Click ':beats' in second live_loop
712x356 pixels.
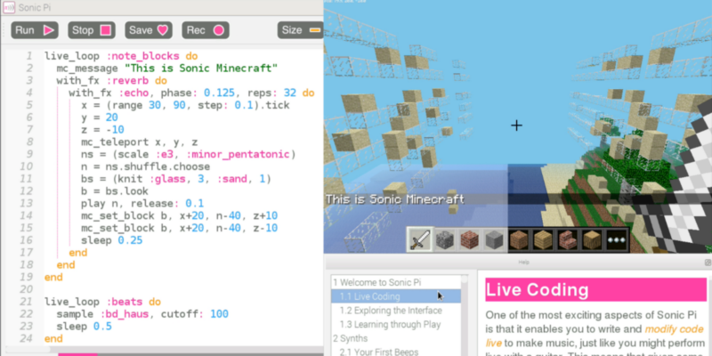pos(125,302)
